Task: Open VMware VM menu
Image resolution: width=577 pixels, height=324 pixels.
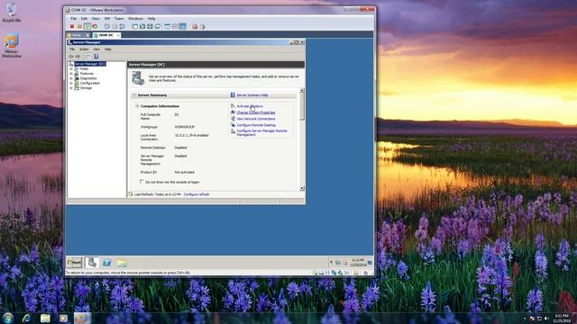Action: [106, 18]
